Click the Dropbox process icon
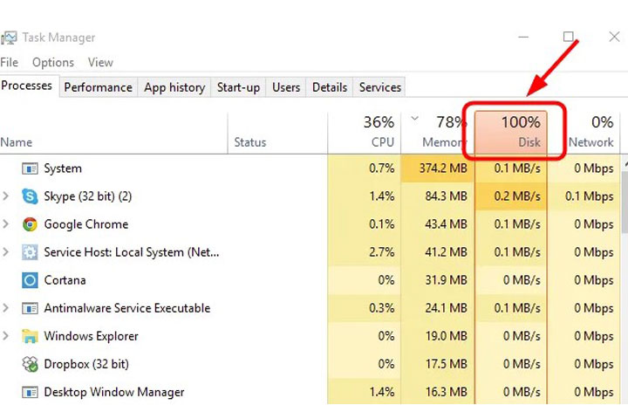Image resolution: width=628 pixels, height=419 pixels. [30, 364]
